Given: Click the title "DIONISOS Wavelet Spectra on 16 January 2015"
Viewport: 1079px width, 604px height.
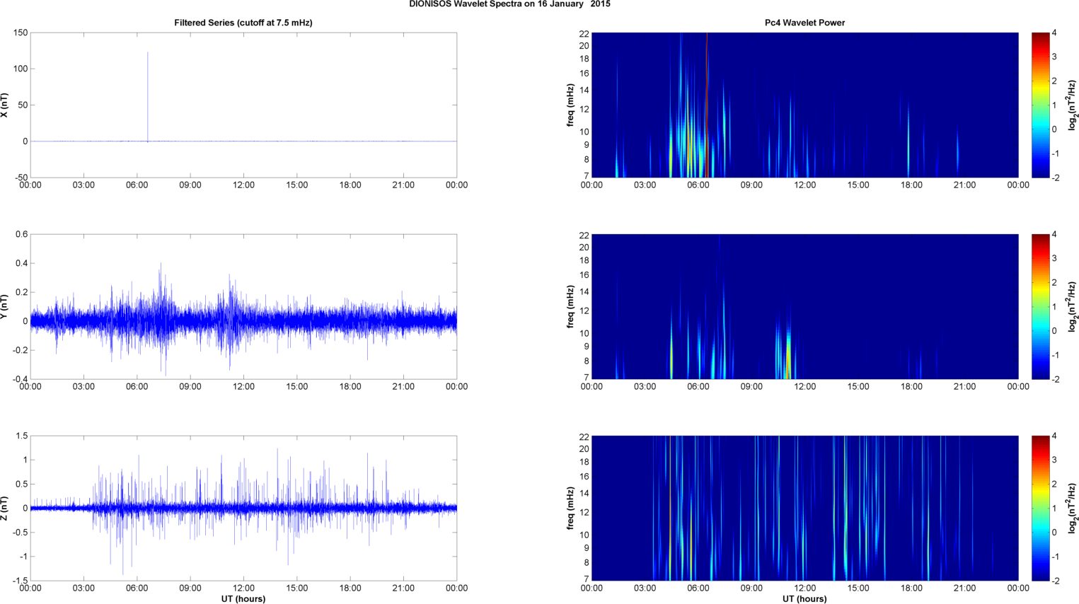Looking at the screenshot, I should (x=509, y=4).
